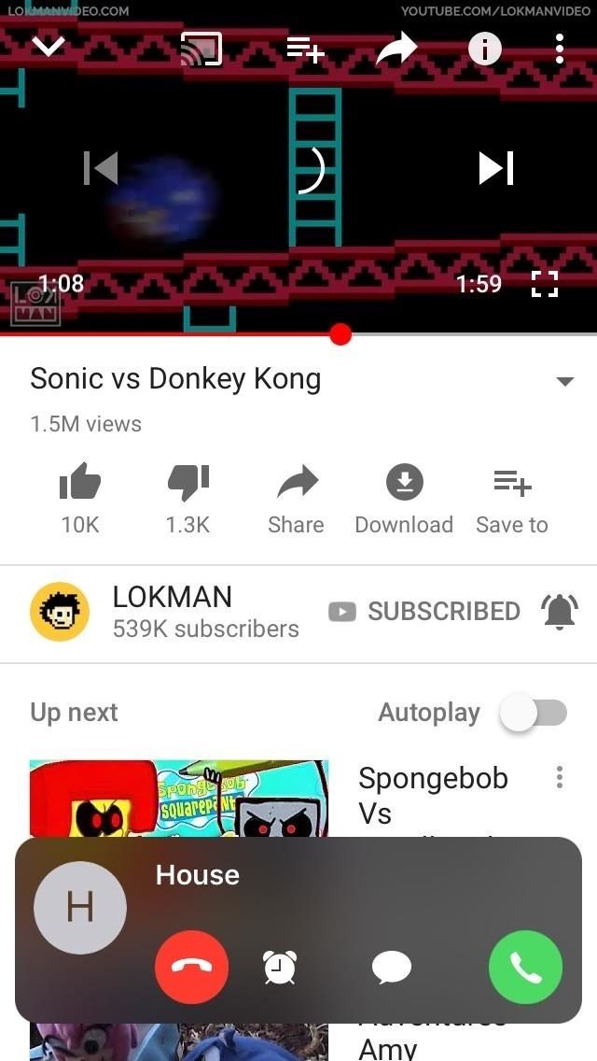Screen dimensions: 597x1061
Task: Add video to playlist from player overlay
Action: (x=306, y=49)
